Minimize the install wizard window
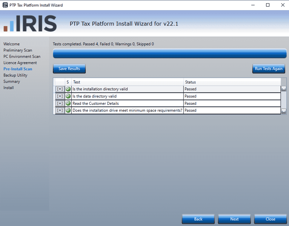289x226 pixels. click(x=253, y=5)
